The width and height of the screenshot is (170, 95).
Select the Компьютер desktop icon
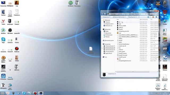point(3,3)
